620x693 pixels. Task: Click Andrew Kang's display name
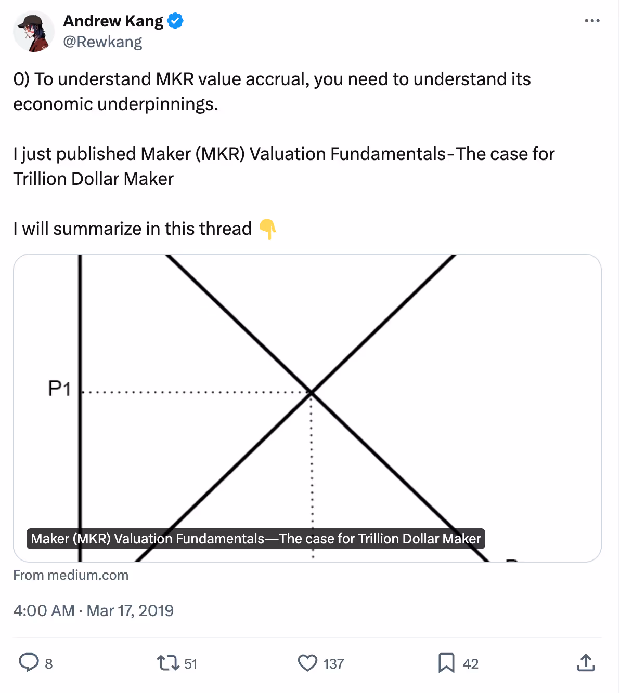(x=112, y=21)
